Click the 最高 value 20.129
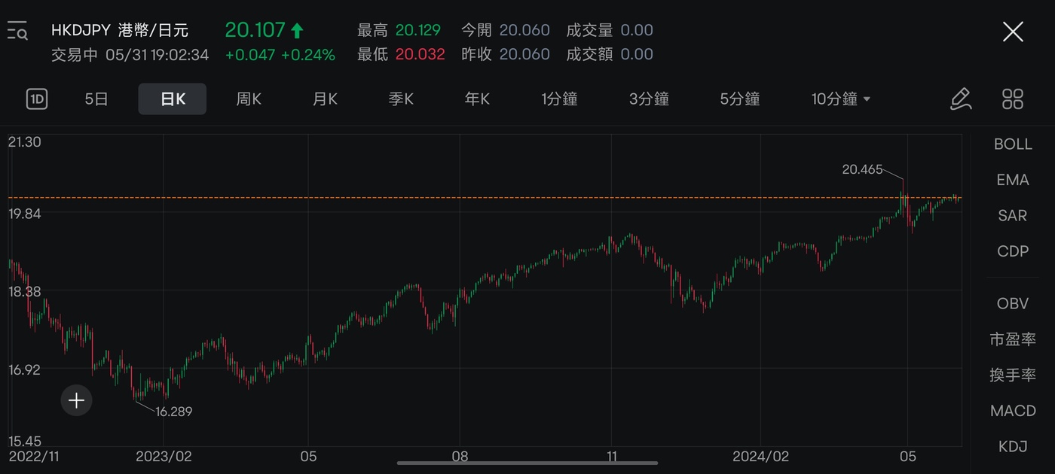Screen dimensions: 1055x474 [x=418, y=30]
